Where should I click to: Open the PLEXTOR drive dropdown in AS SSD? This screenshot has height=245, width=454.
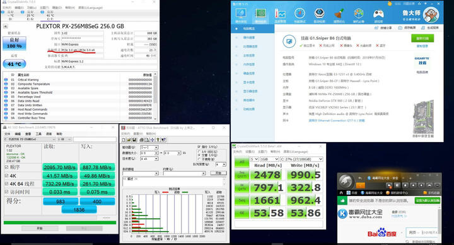tap(30, 139)
